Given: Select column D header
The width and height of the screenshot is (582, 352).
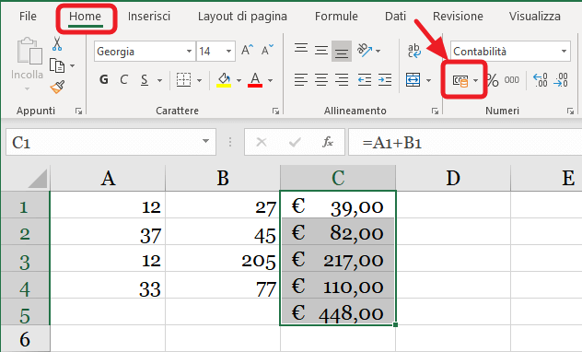Looking at the screenshot, I should pos(453,178).
